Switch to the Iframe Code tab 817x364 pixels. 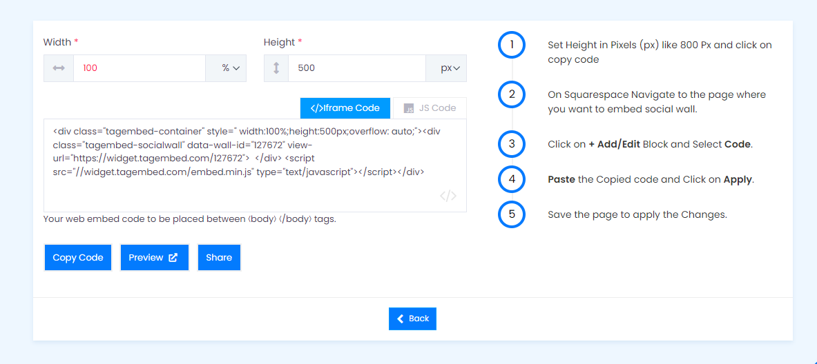click(x=345, y=108)
